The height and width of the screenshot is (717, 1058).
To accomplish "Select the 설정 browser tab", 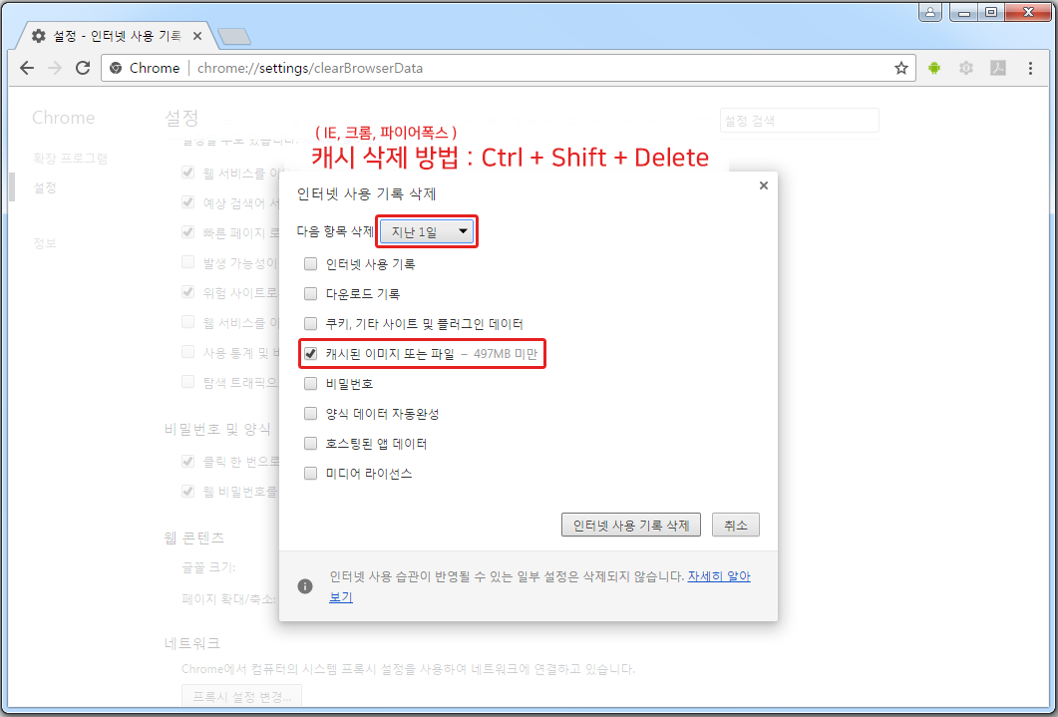I will (110, 33).
